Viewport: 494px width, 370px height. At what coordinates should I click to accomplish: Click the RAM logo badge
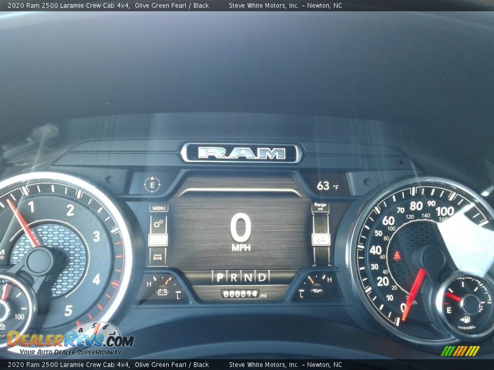(241, 153)
